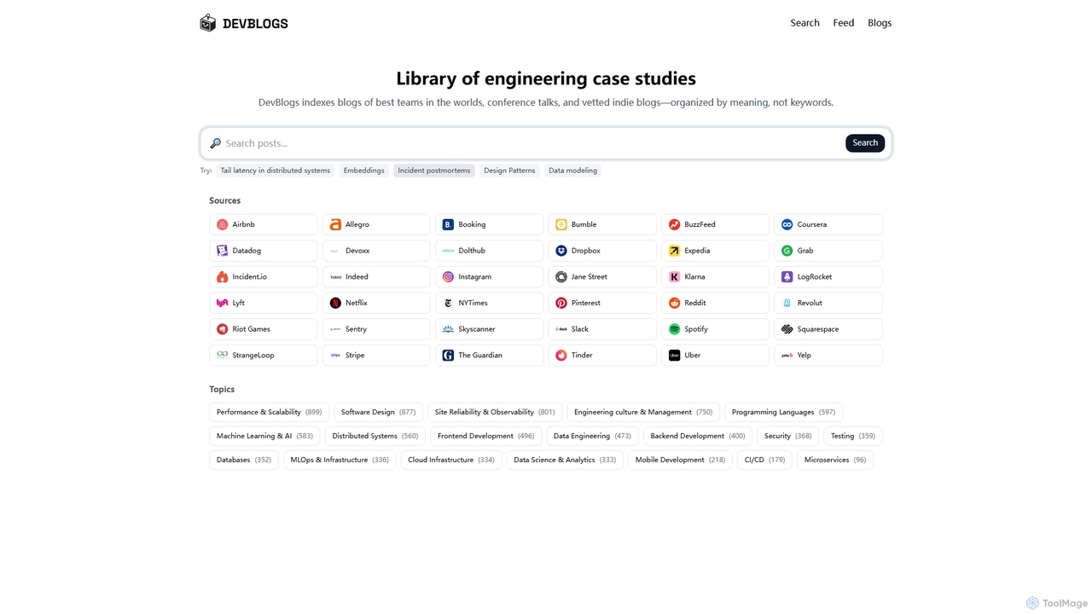Select the Machine Learning & AI topic
The width and height of the screenshot is (1092, 614).
click(264, 436)
